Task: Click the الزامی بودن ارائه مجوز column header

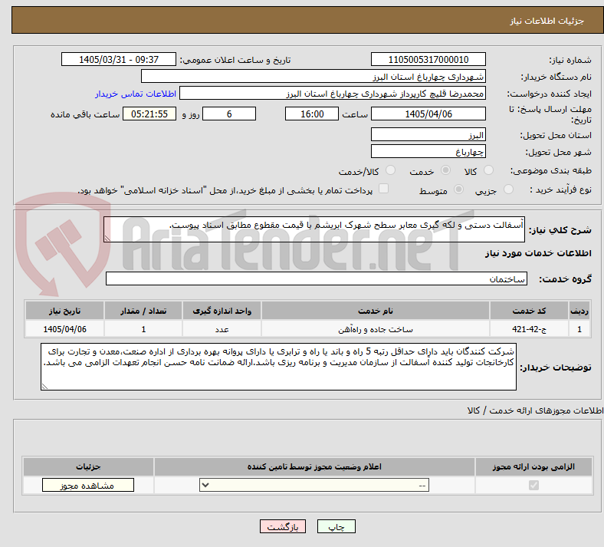Action: pyautogui.click(x=533, y=466)
